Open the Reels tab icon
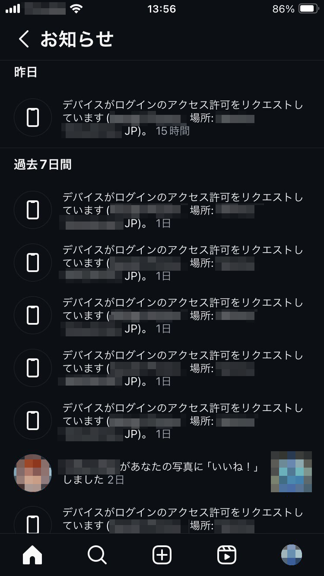324x576 pixels. (227, 555)
